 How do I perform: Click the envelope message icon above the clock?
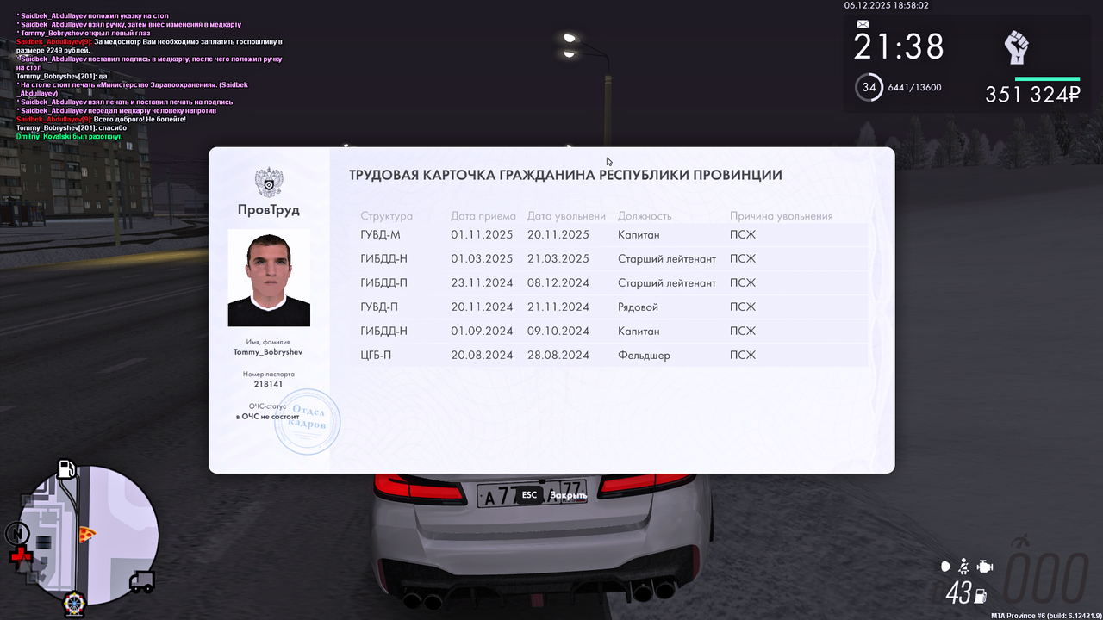pyautogui.click(x=863, y=22)
